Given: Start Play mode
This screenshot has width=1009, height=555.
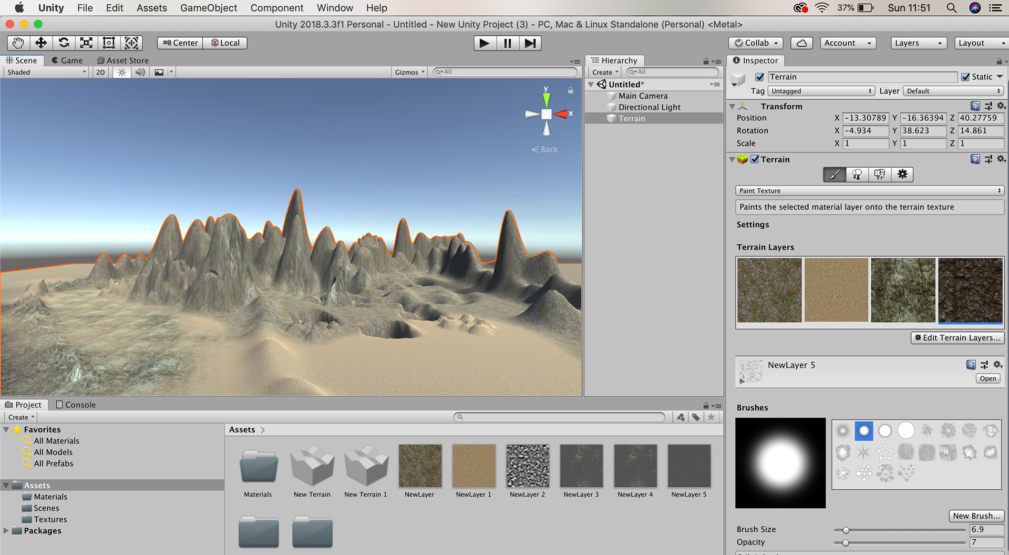Looking at the screenshot, I should pos(485,43).
